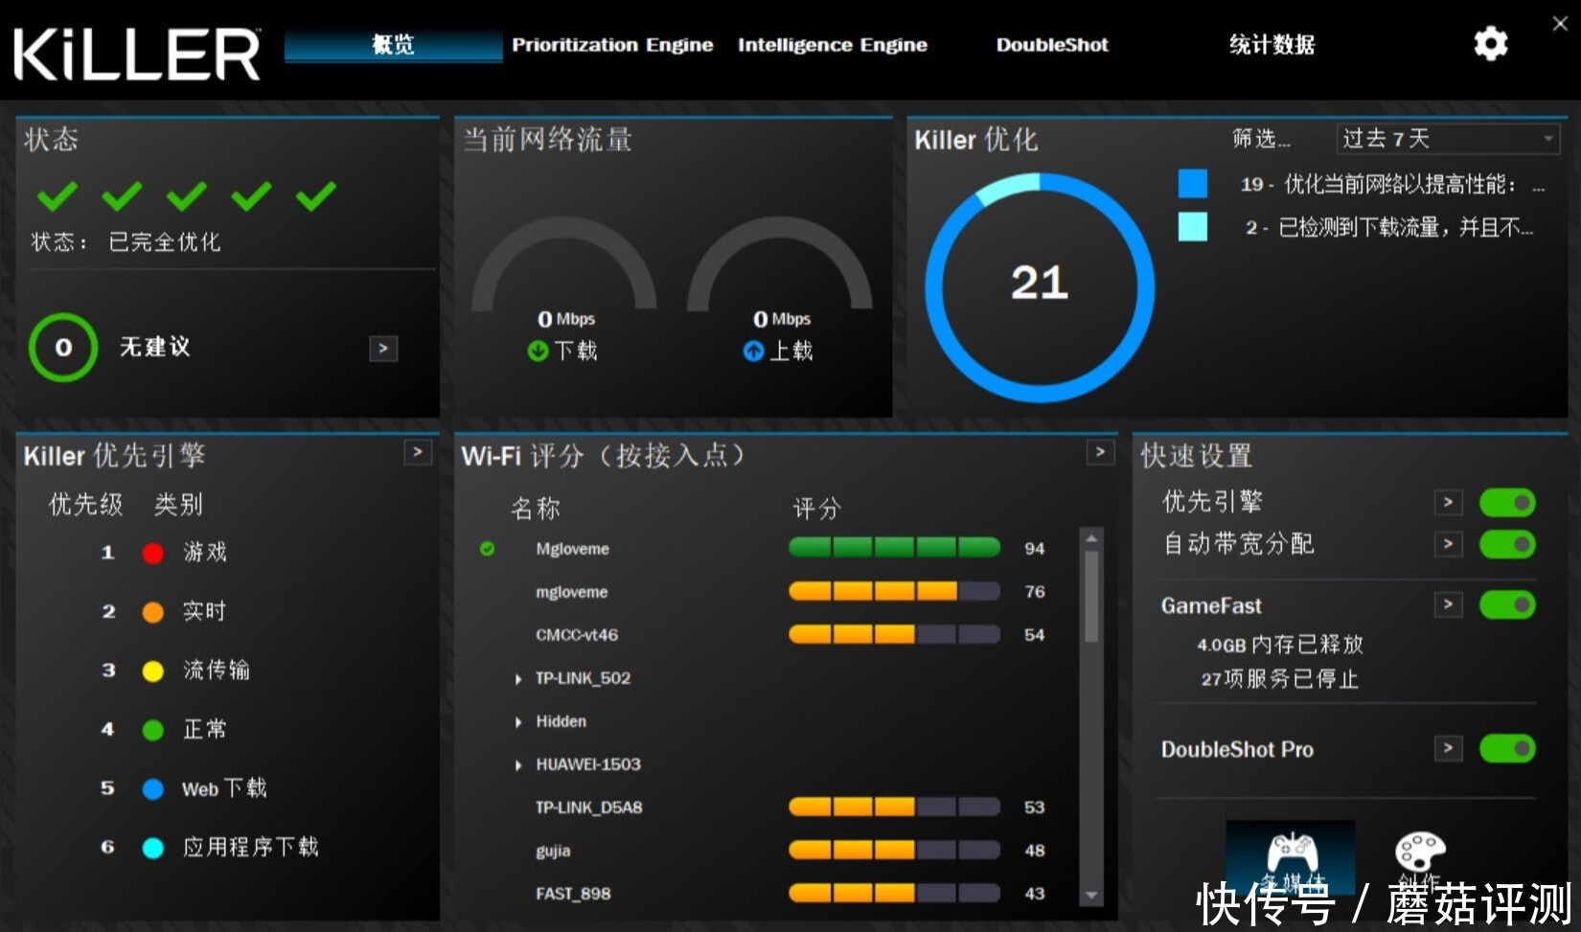The width and height of the screenshot is (1581, 932).
Task: Click the KiLLER logo
Action: [137, 54]
